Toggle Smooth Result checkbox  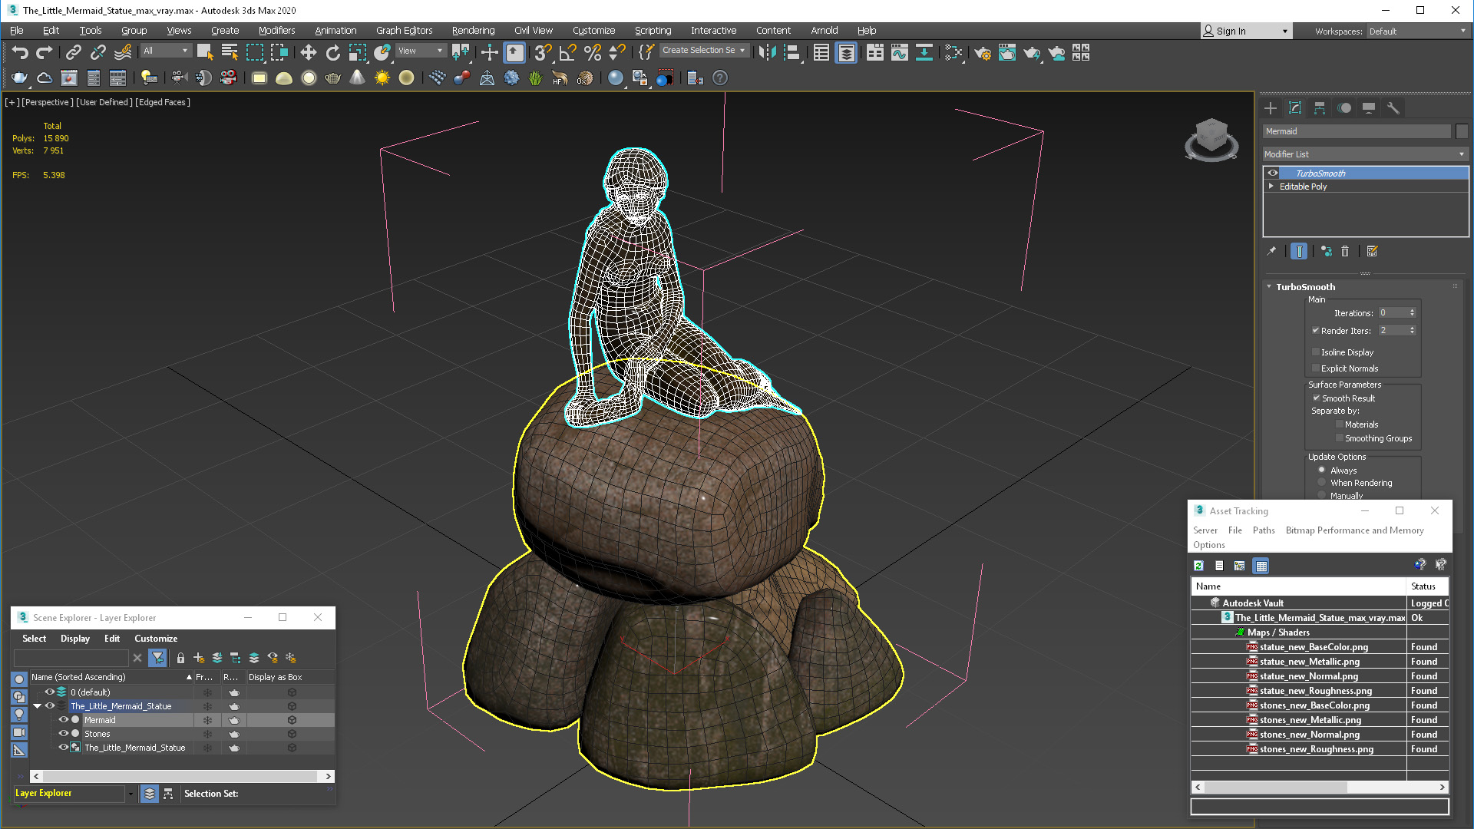(x=1316, y=398)
